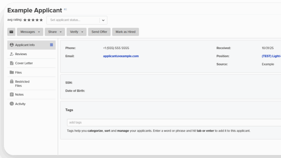Toggle the blue square on Applicant Info

(51, 45)
